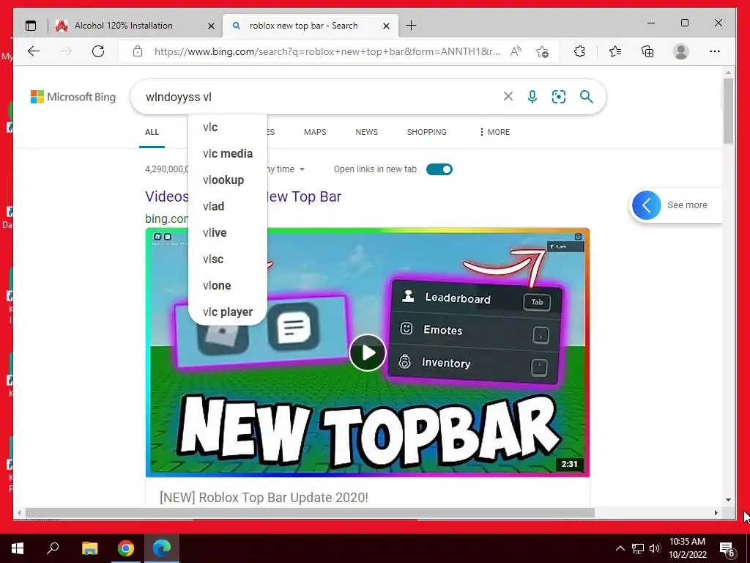The image size is (750, 563).
Task: Focus the Bing search input field
Action: tap(321, 97)
